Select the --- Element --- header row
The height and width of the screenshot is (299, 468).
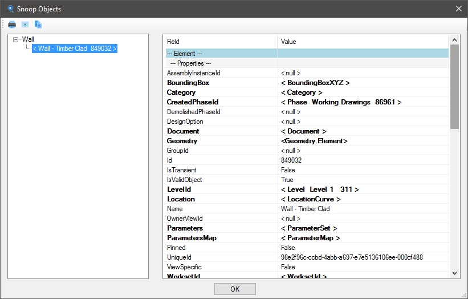coord(307,54)
